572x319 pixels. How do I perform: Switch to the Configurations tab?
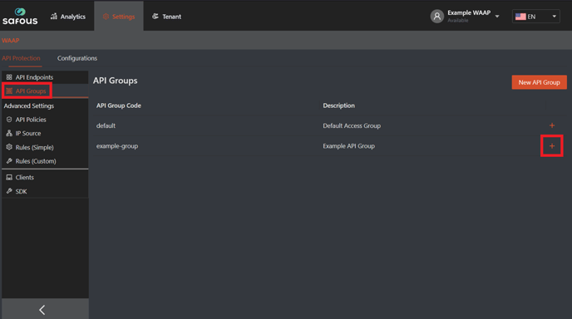point(77,58)
